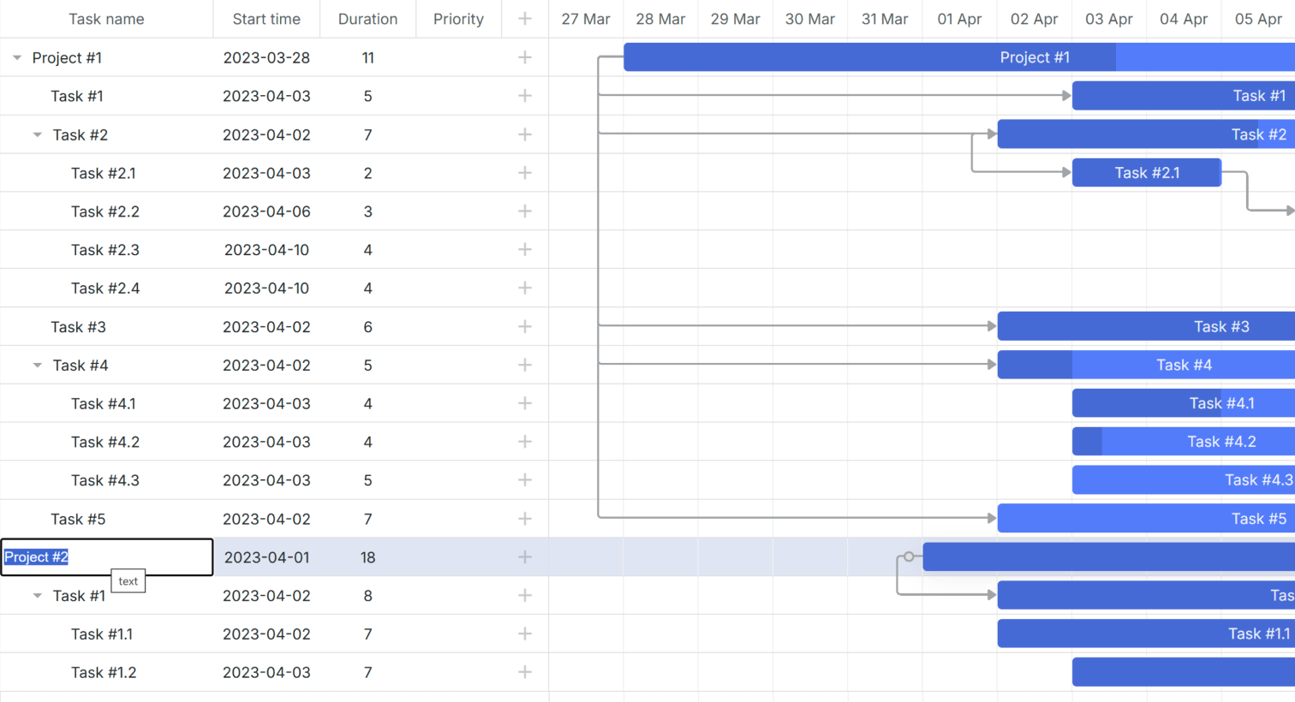Collapse the Project #1 task tree
Viewport: 1295px width, 702px height.
coord(16,57)
